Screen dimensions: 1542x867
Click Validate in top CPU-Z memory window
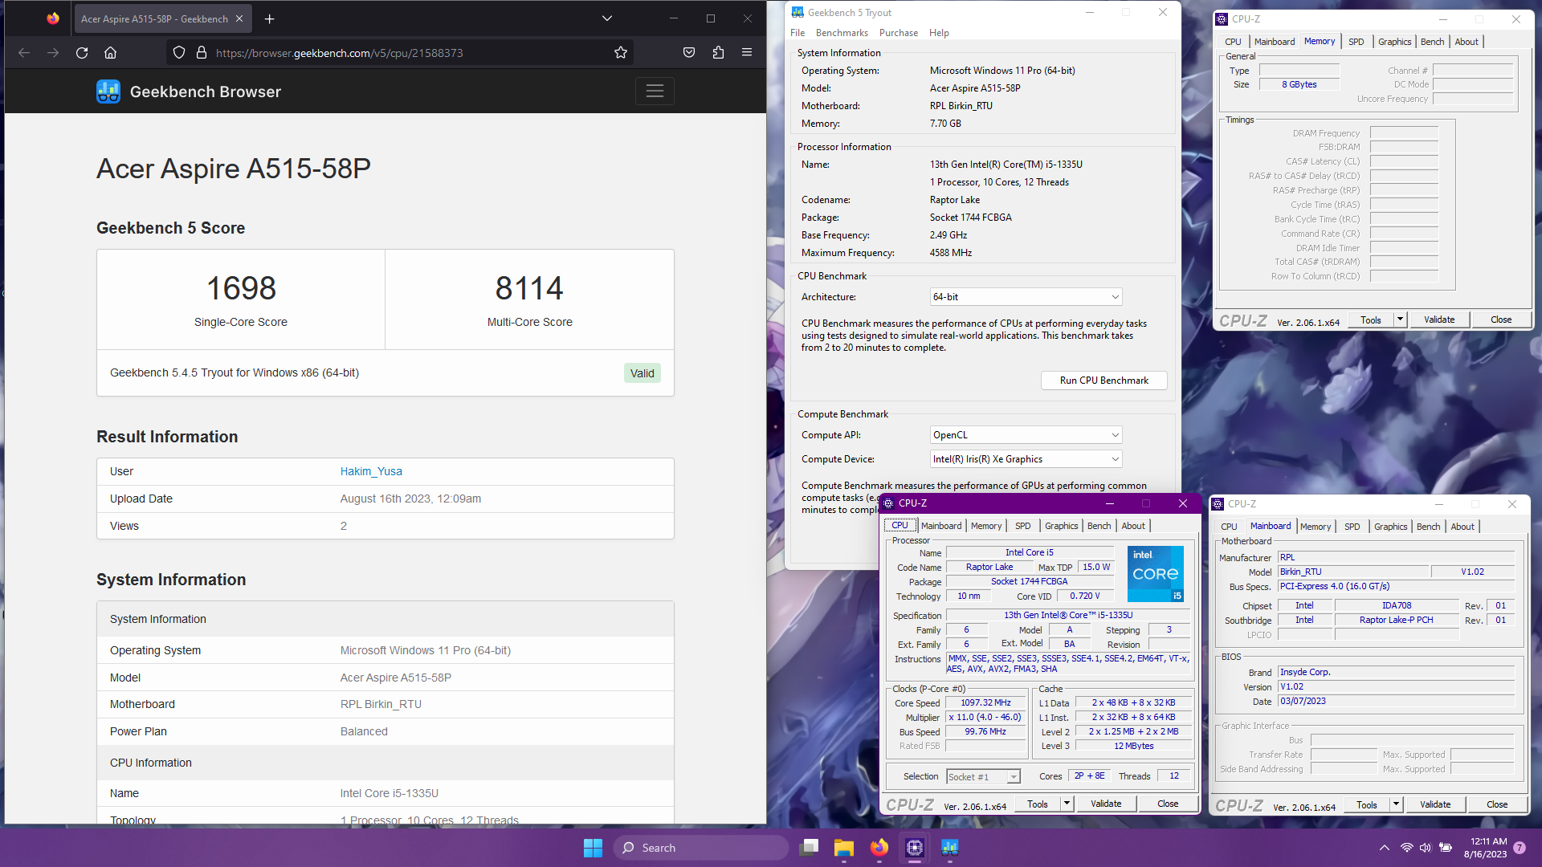(1439, 320)
